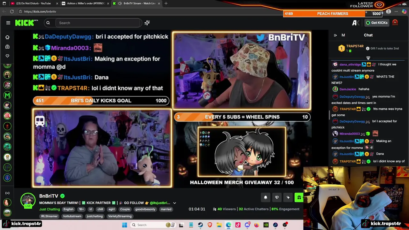Open Browse icon in left sidebar
The height and width of the screenshot is (230, 409).
[x=7, y=47]
